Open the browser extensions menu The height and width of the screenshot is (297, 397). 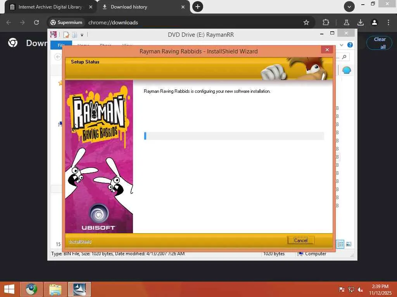pyautogui.click(x=326, y=22)
